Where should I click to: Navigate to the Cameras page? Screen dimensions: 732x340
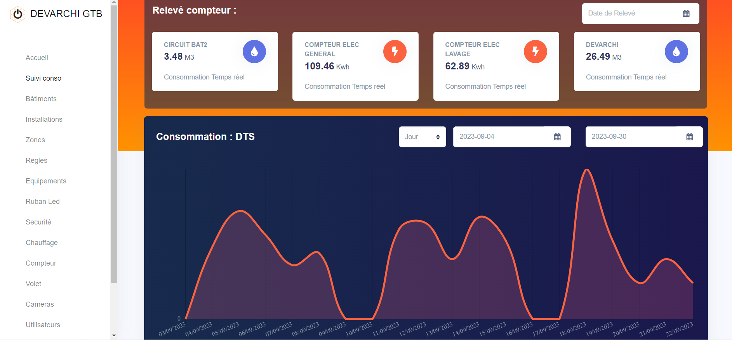(x=40, y=304)
